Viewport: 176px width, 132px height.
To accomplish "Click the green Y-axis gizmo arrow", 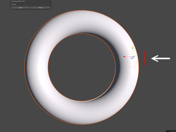I will click(x=133, y=48).
